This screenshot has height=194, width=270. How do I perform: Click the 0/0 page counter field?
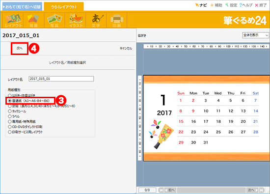click(x=147, y=190)
